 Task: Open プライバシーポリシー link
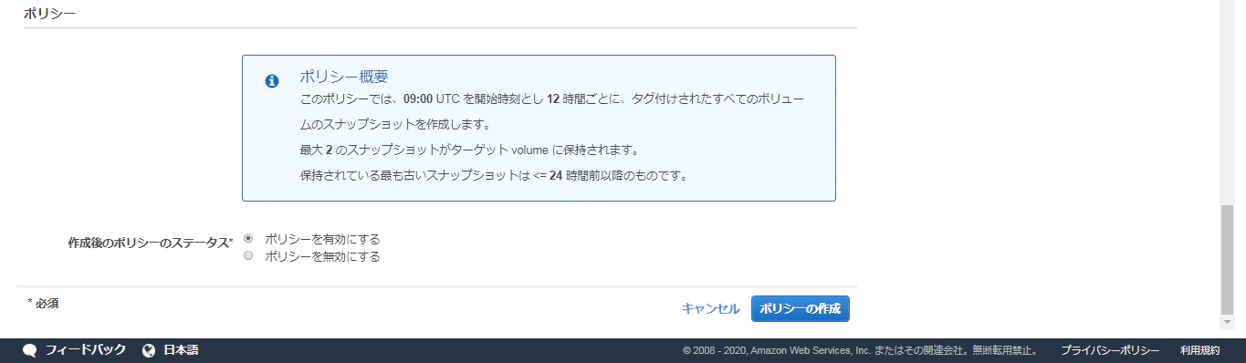[x=1110, y=350]
